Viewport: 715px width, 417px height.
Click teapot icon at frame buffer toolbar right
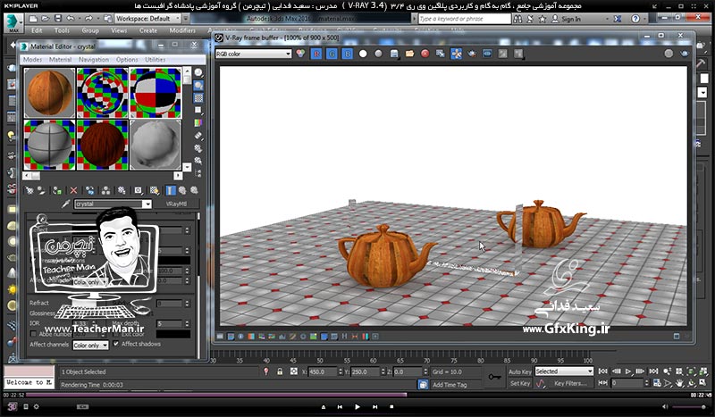tap(684, 54)
